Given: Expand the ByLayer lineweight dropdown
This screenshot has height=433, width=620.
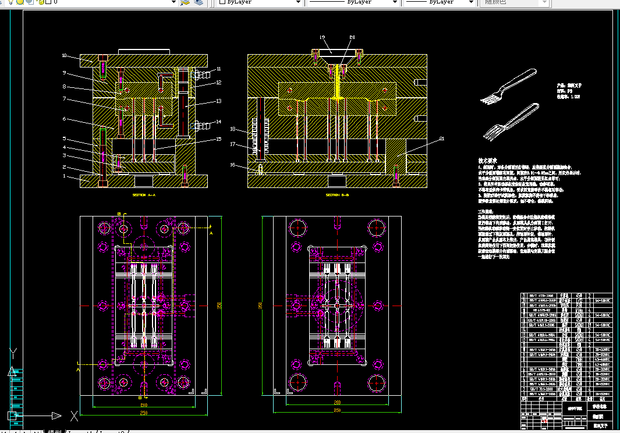Looking at the screenshot, I should pyautogui.click(x=471, y=2).
